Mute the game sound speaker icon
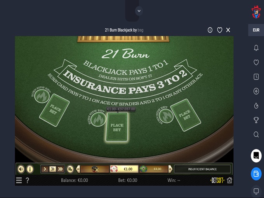Screen dimensions: 264x198 pos(21,169)
